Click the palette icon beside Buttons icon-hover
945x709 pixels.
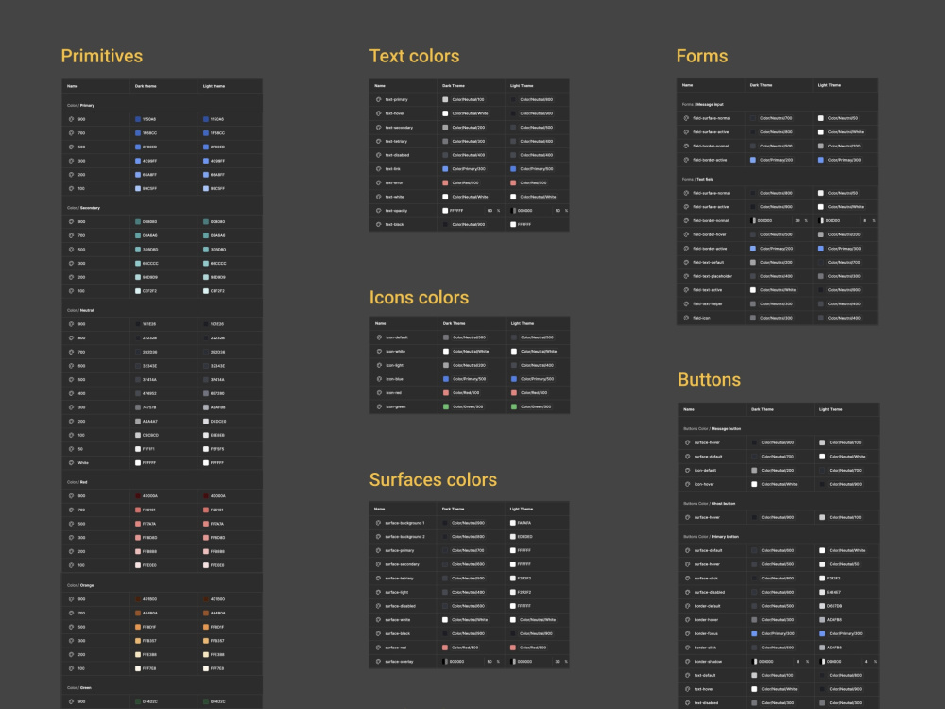(x=688, y=484)
